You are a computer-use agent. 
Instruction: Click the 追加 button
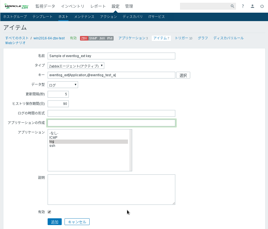tap(54, 222)
